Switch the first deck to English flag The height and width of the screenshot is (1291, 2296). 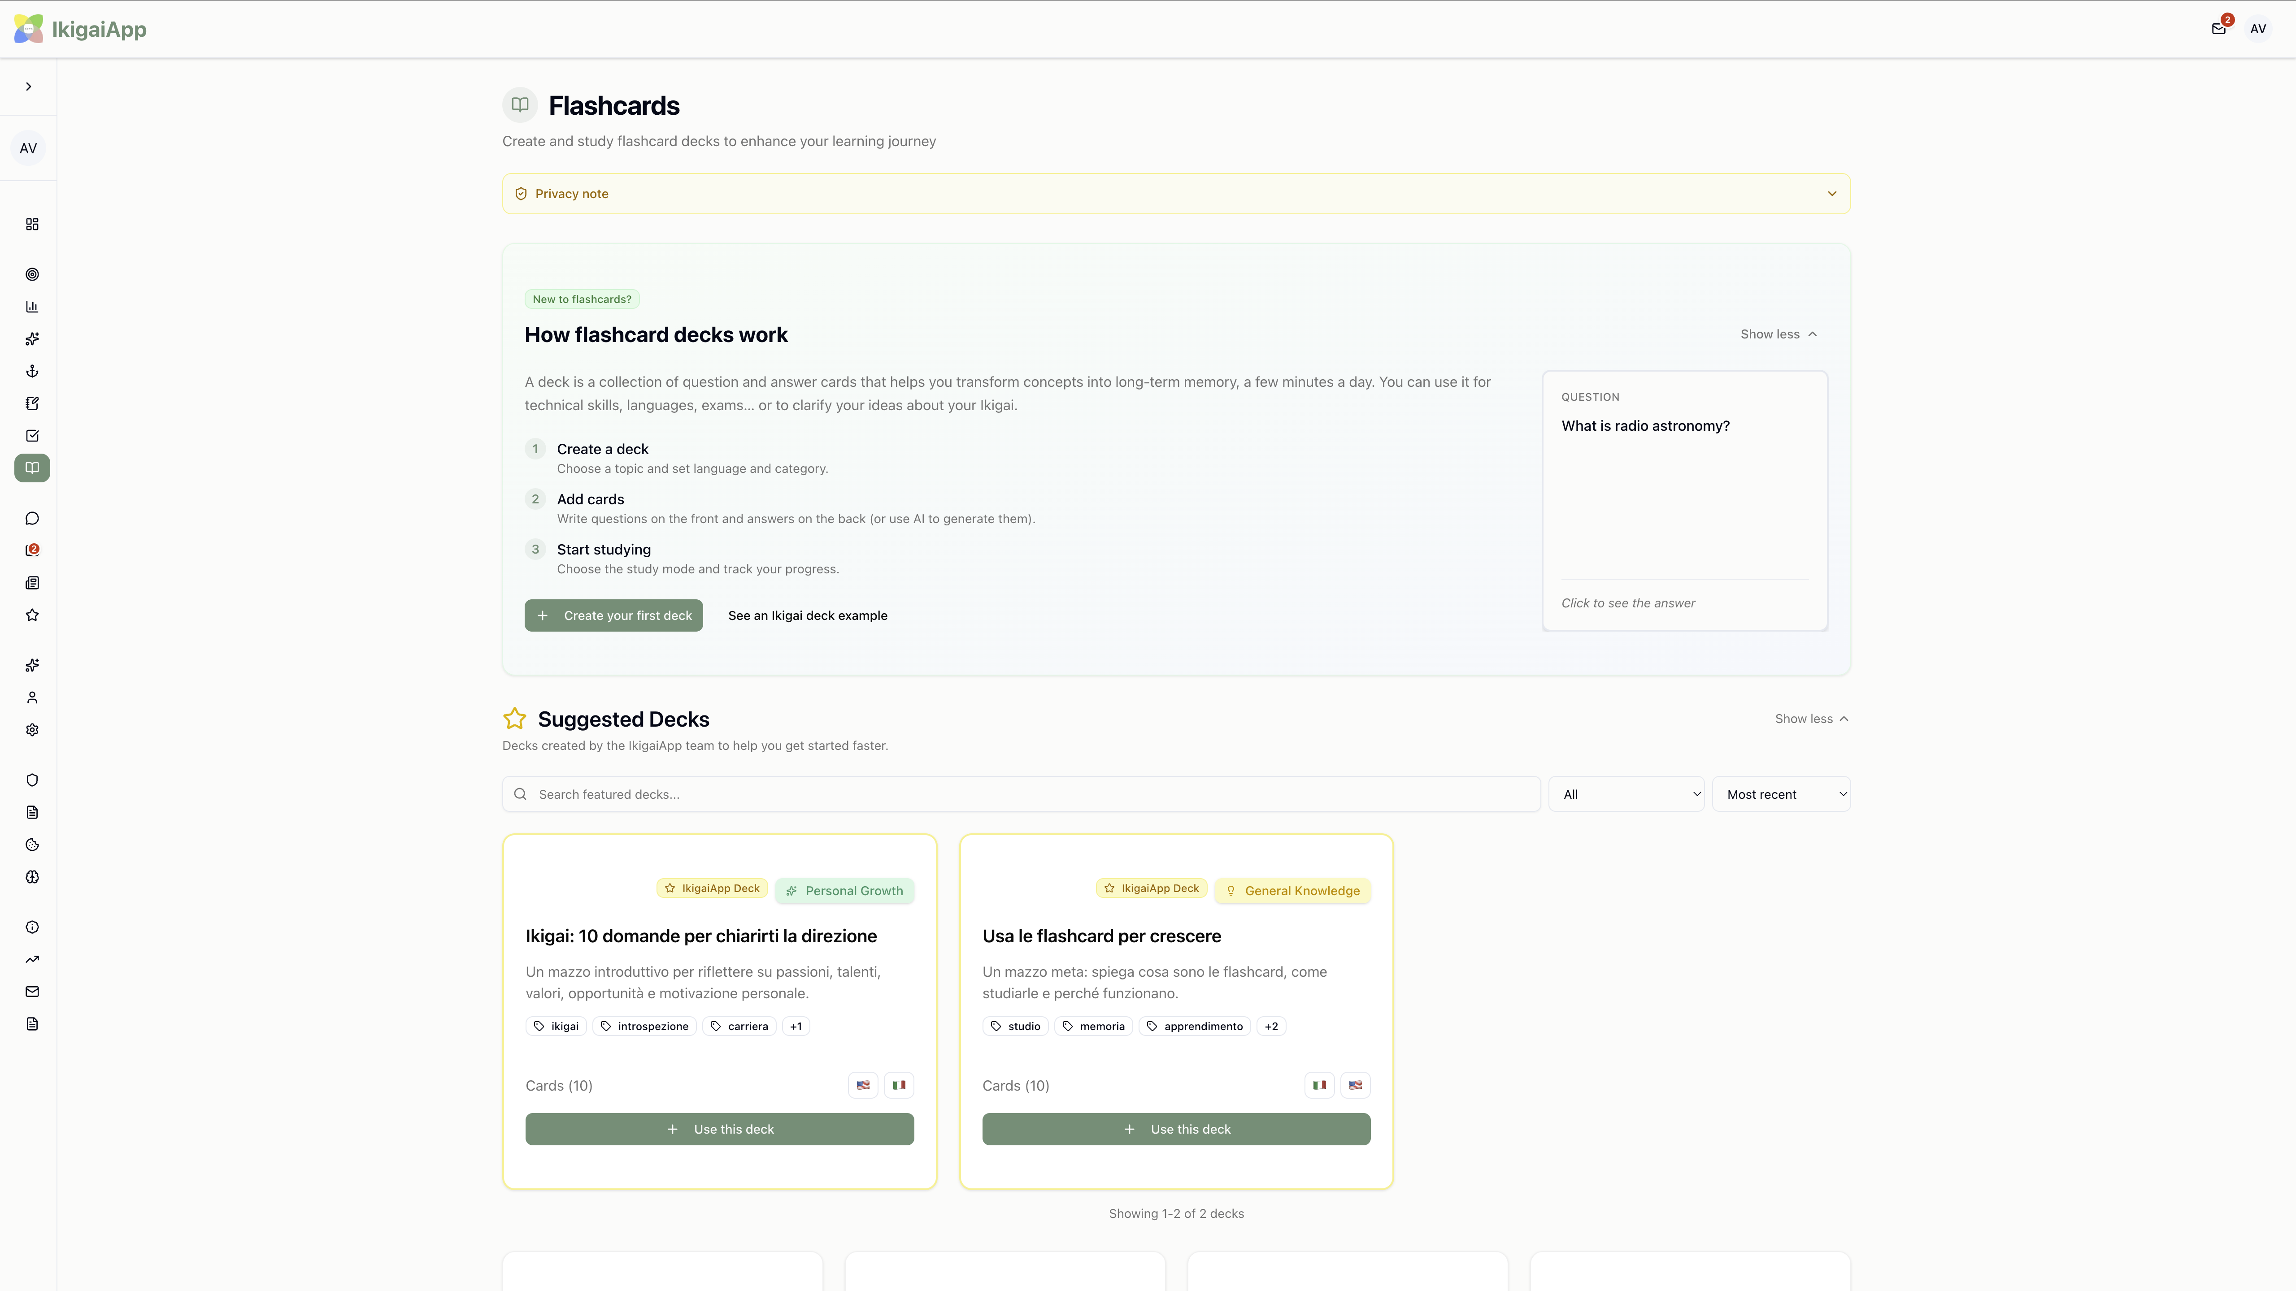[862, 1084]
